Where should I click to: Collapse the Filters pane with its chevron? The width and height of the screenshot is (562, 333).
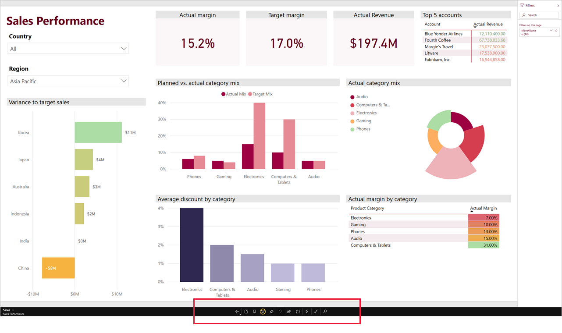[558, 5]
